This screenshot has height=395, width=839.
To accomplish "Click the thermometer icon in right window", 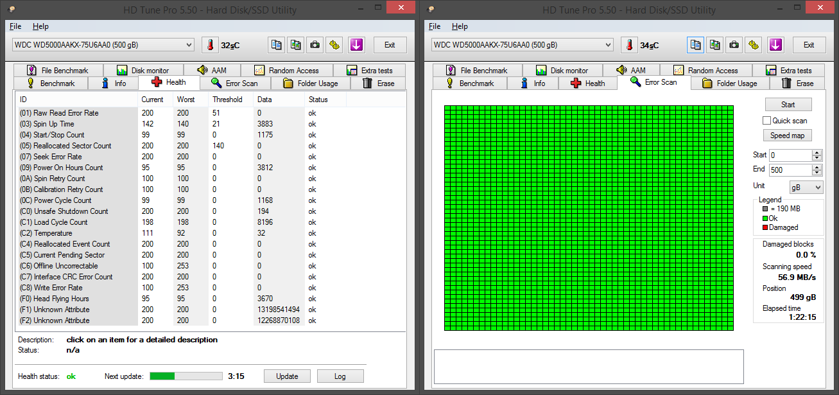I will click(x=629, y=45).
